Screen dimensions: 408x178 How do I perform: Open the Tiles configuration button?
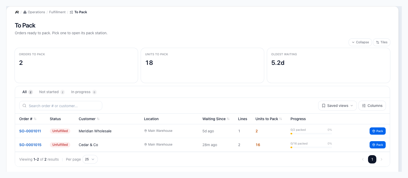click(x=382, y=42)
